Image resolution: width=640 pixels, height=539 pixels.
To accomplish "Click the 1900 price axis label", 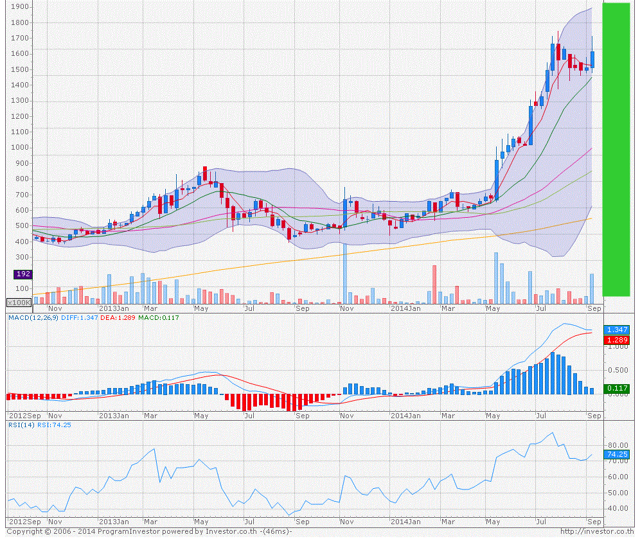I will pos(19,6).
